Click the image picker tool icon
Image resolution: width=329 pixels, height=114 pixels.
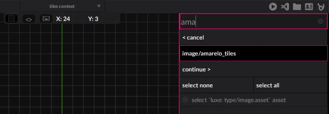(x=46, y=19)
